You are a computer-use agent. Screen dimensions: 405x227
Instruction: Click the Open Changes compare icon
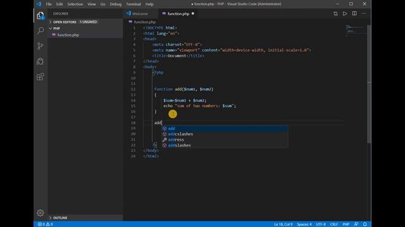[335, 14]
